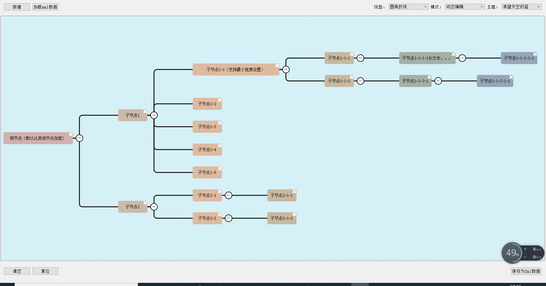
Task: Collapse the 子节点1 branch
Action: click(x=154, y=115)
